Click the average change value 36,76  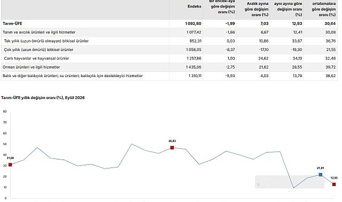(331, 41)
